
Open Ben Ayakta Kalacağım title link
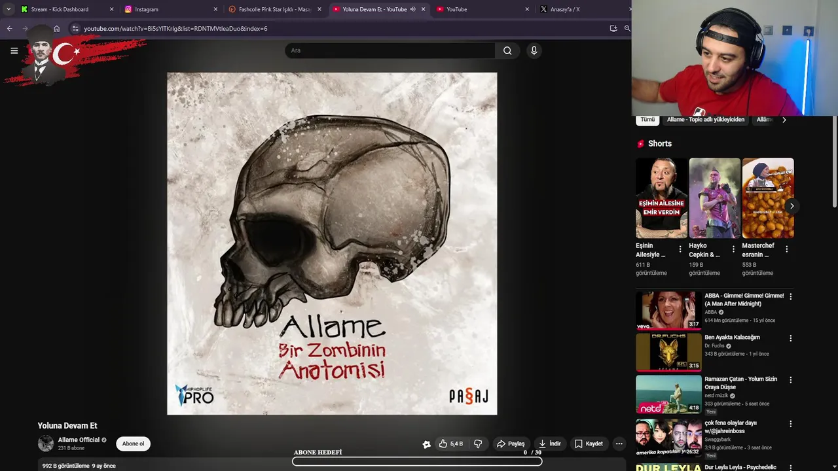[x=732, y=338]
